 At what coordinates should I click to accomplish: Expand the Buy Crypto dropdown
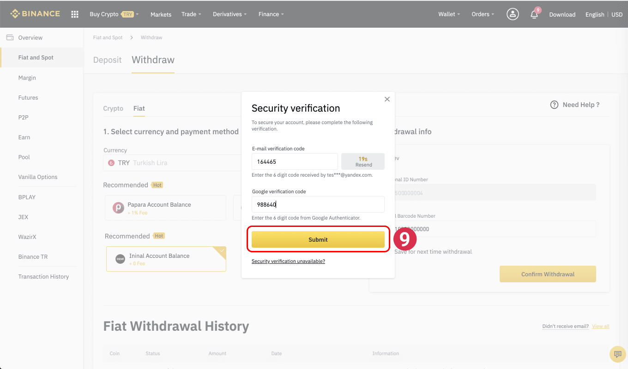click(x=114, y=14)
